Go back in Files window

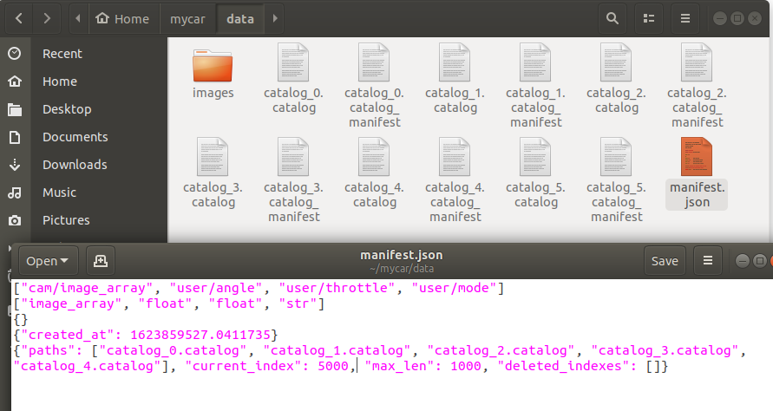click(x=19, y=19)
